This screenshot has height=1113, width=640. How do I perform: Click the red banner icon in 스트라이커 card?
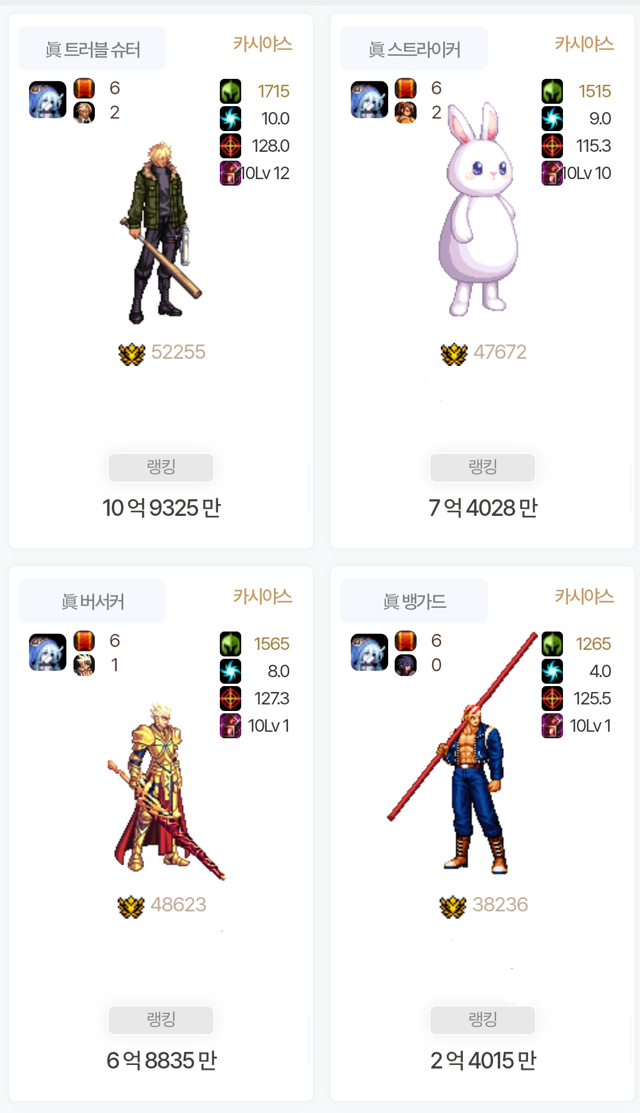click(405, 88)
